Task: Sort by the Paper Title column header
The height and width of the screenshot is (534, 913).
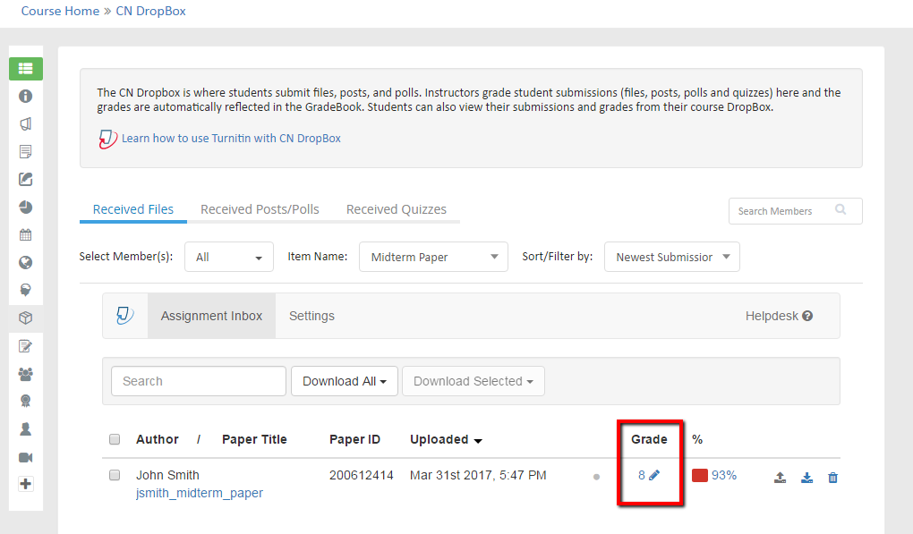Action: click(254, 439)
